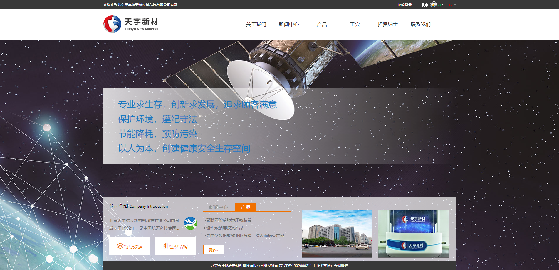Go to the 招贤纳士 page
Viewport: 559px width, 270px height.
(x=388, y=24)
